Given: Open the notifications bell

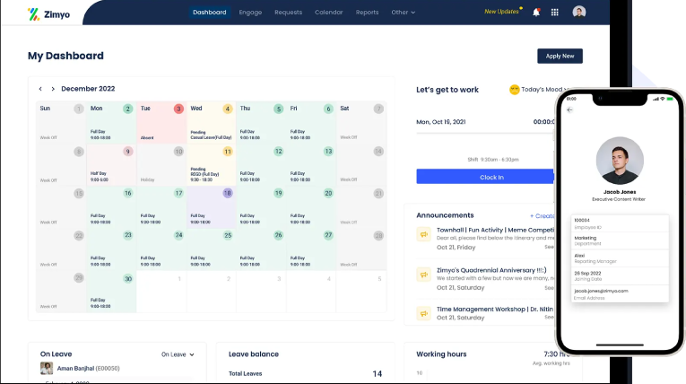Looking at the screenshot, I should tap(536, 13).
